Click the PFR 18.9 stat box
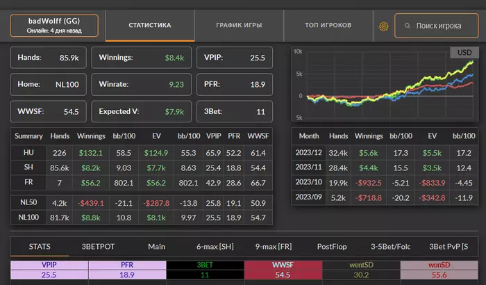 pos(235,84)
